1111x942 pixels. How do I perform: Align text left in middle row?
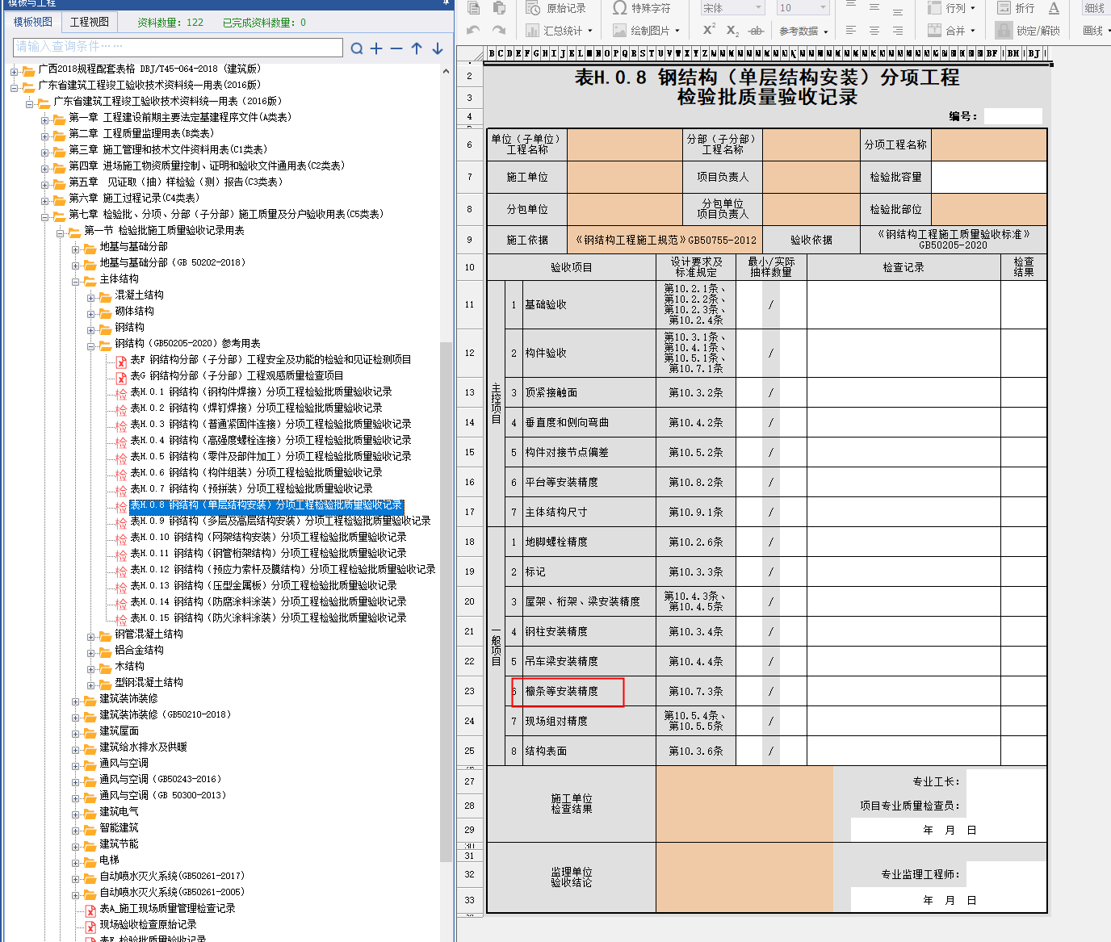[851, 31]
